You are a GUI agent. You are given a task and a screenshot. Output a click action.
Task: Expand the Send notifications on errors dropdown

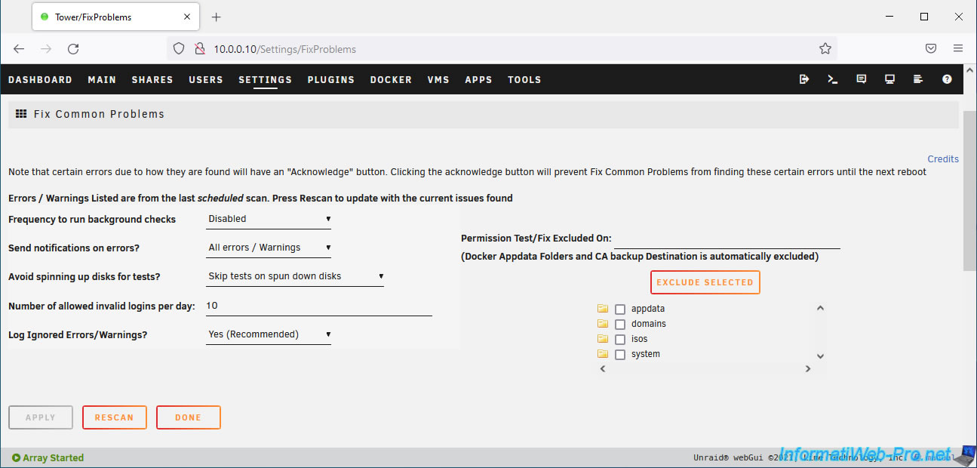click(269, 248)
